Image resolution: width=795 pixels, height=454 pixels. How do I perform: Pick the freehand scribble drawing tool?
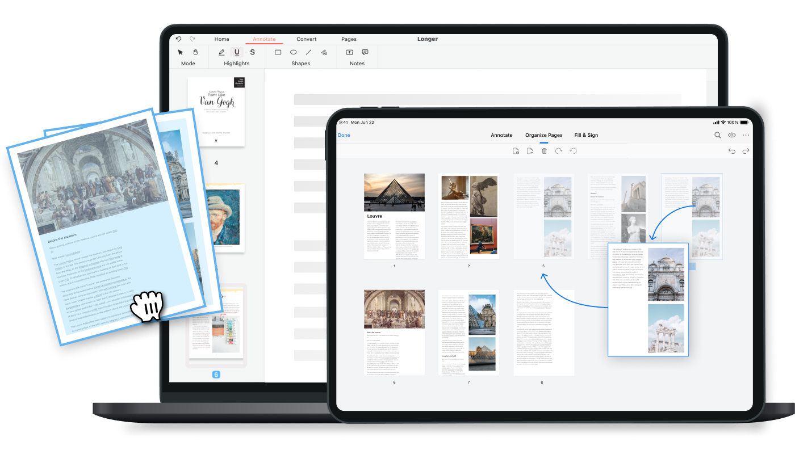324,52
